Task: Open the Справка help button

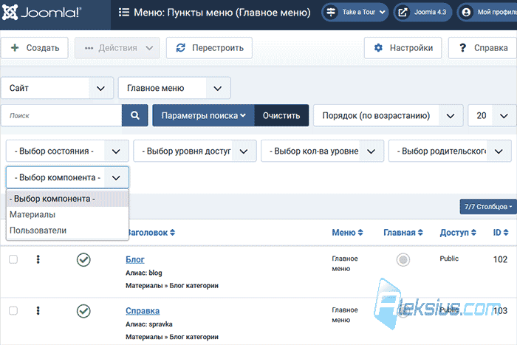Action: point(483,48)
